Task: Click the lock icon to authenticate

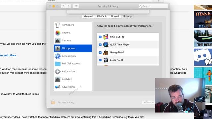Action: (x=53, y=102)
